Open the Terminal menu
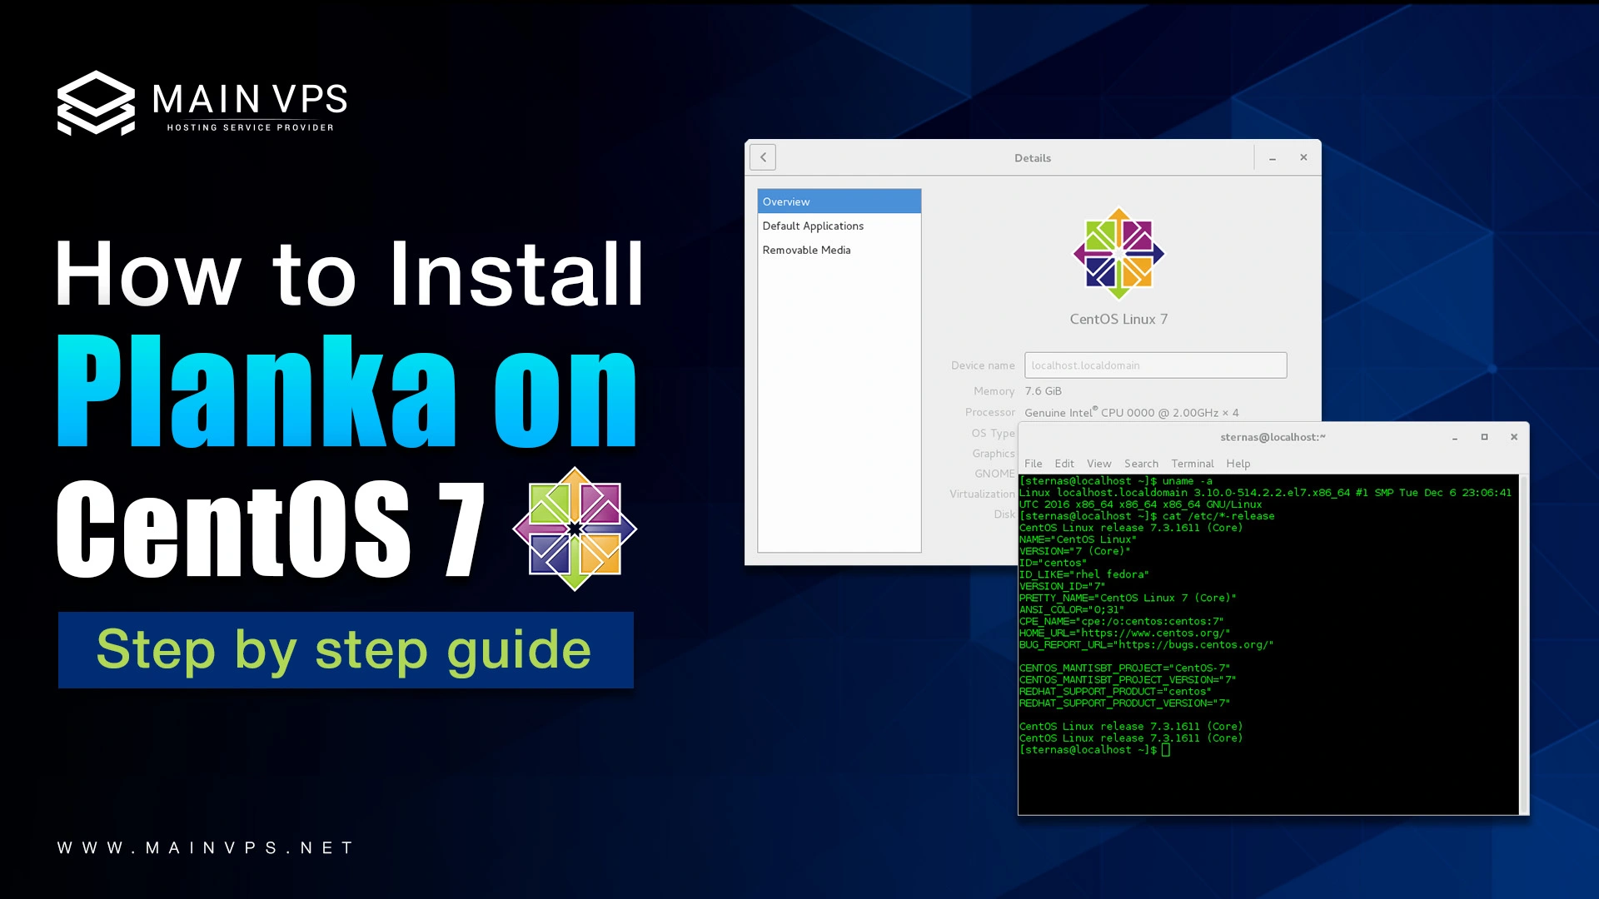The width and height of the screenshot is (1599, 899). click(1192, 464)
